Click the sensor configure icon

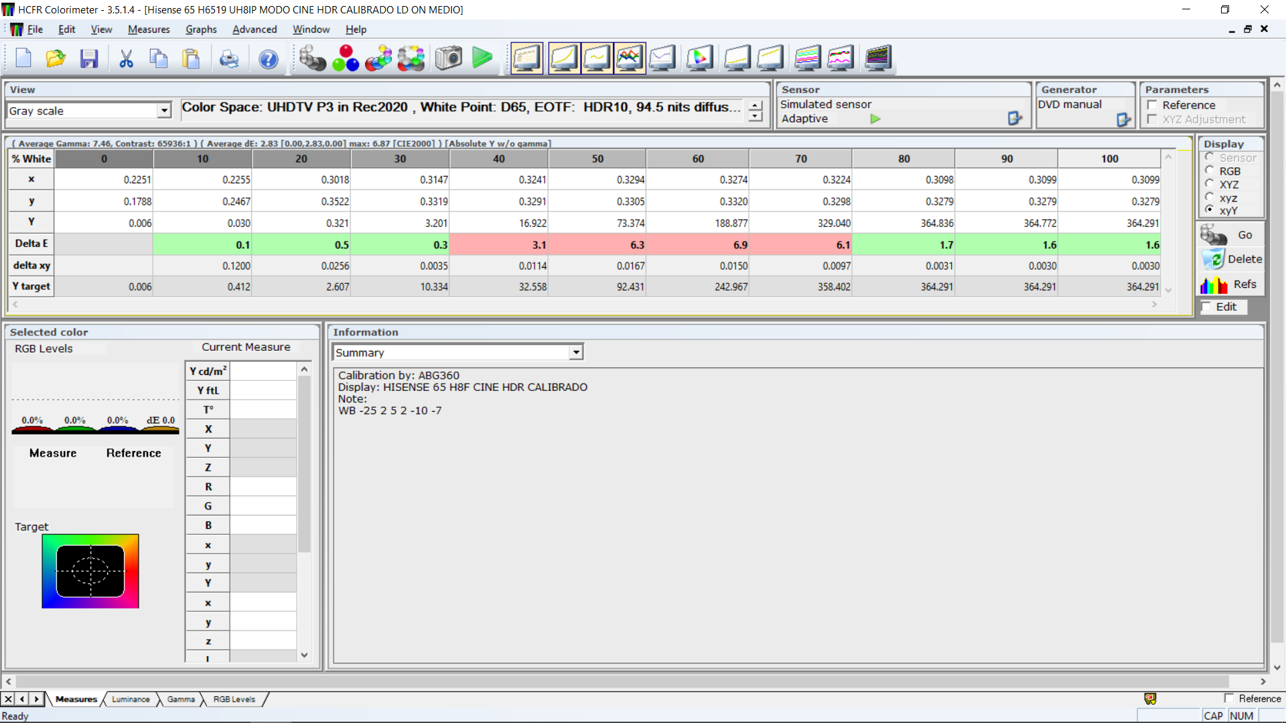1015,118
